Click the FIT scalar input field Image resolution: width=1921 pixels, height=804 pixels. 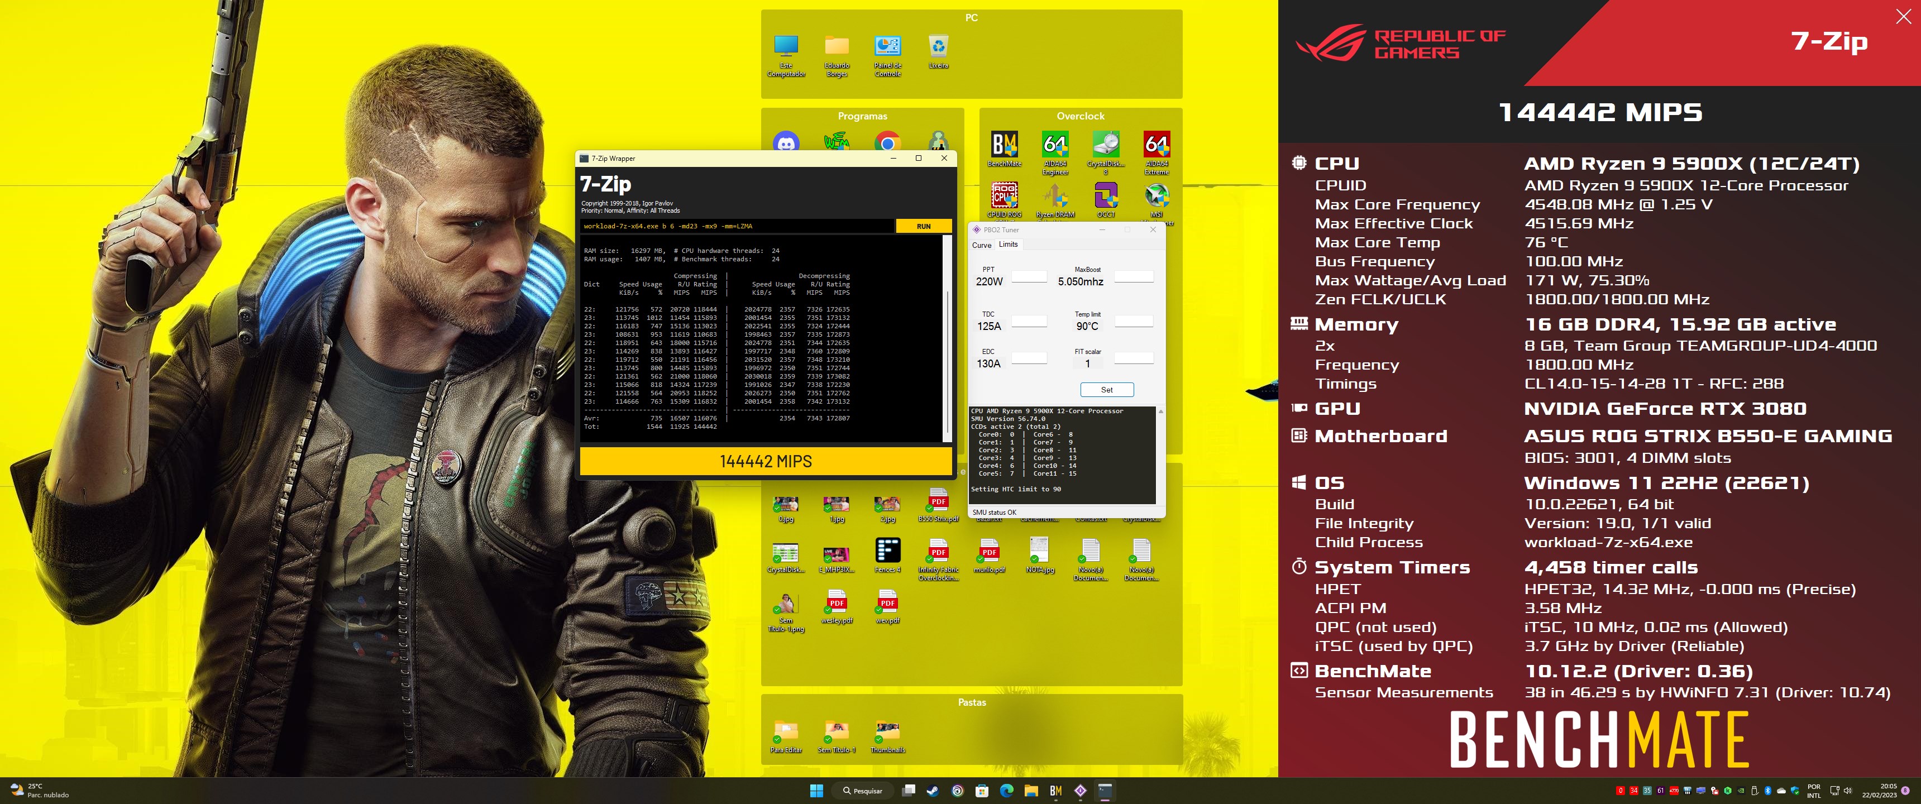click(1134, 359)
